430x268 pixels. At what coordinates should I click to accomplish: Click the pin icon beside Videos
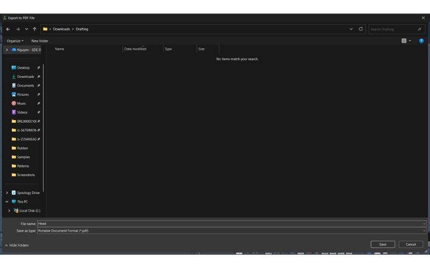click(39, 113)
